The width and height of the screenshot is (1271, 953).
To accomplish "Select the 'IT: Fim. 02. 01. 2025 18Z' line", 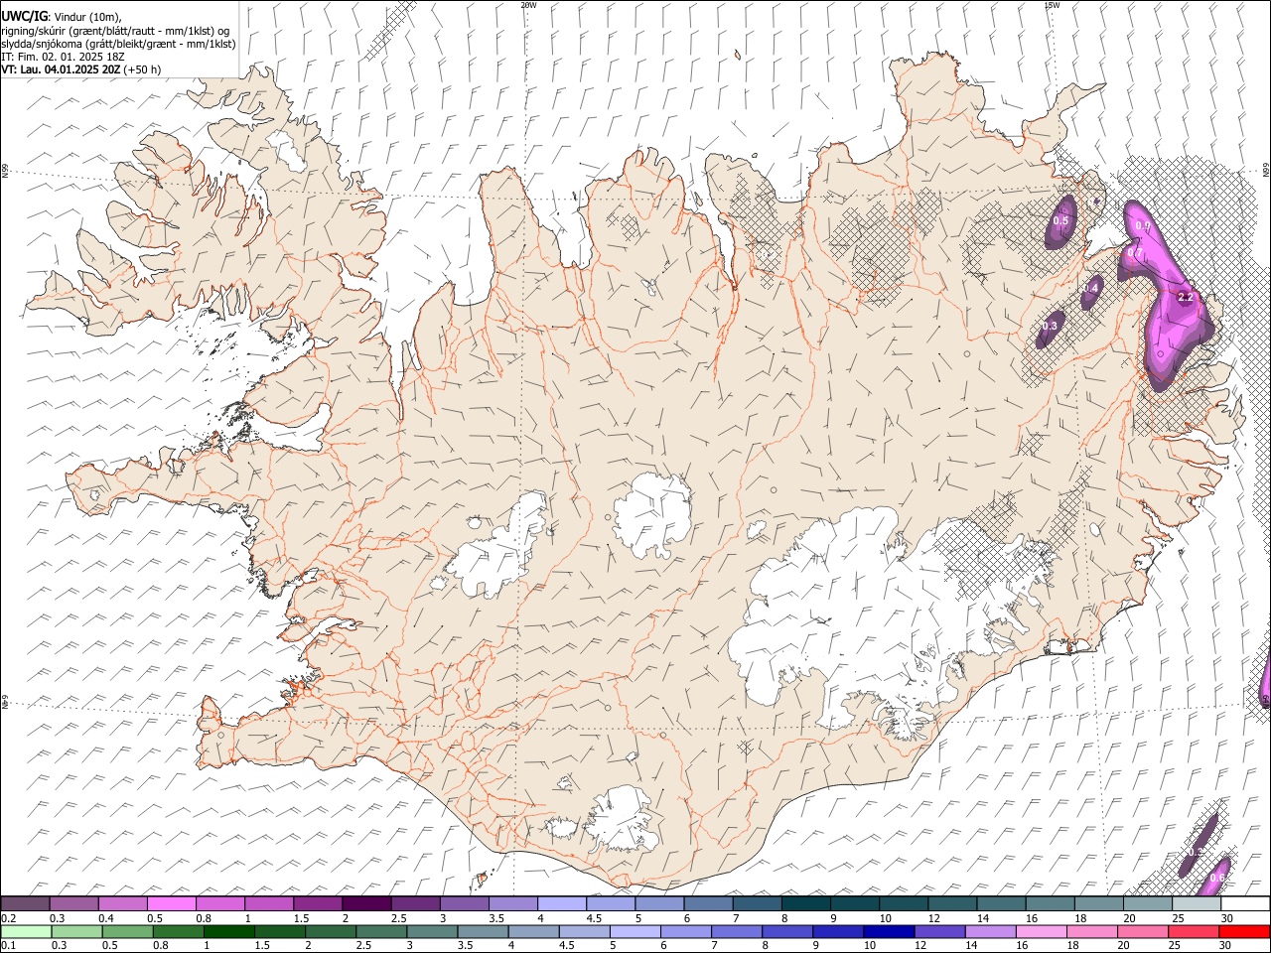I will [x=63, y=57].
